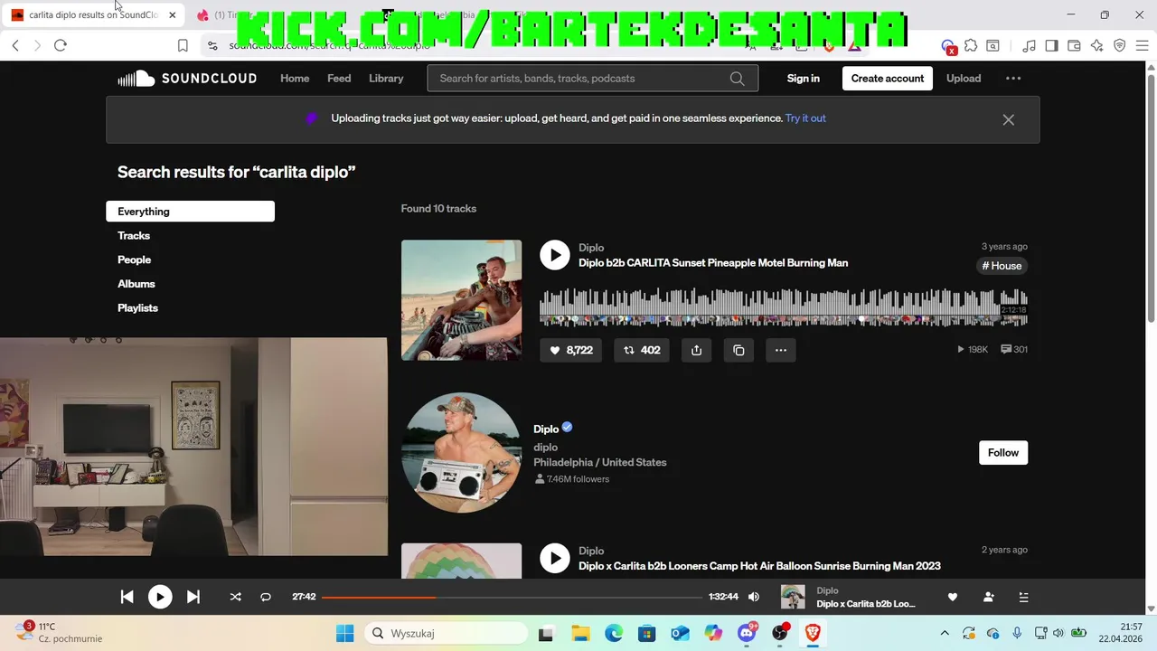
Task: Click the Try it out link
Action: pos(805,118)
